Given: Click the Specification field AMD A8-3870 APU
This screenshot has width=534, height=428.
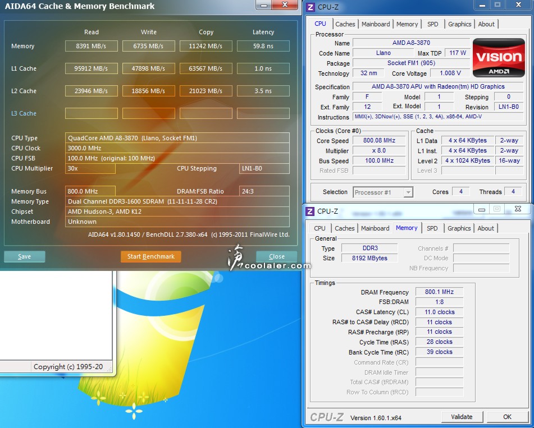Looking at the screenshot, I should point(438,86).
